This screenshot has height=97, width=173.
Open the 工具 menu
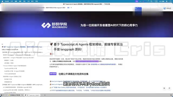pyautogui.click(x=28, y=1)
